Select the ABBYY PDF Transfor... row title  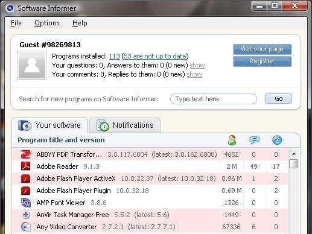pyautogui.click(x=69, y=154)
